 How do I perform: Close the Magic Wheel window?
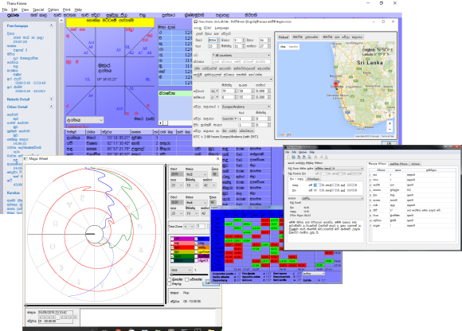[x=217, y=159]
